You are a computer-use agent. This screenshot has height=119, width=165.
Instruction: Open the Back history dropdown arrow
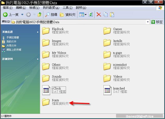(x=22, y=14)
